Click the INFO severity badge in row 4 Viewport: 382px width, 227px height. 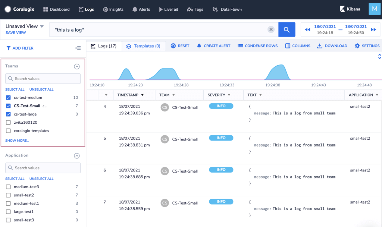(221, 106)
